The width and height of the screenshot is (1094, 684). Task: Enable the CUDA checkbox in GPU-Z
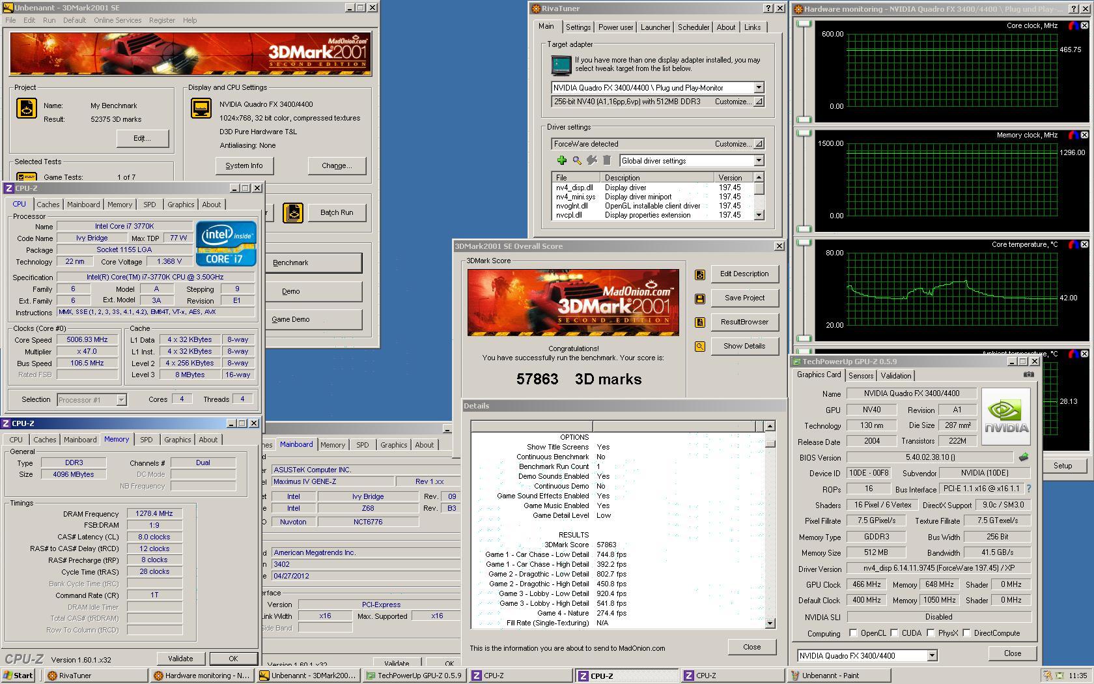(x=895, y=633)
